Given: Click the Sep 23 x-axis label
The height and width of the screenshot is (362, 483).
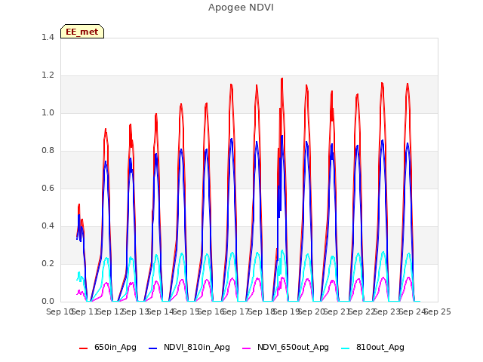Looking at the screenshot, I should point(387,311).
